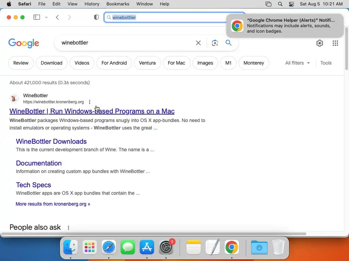
Task: Open Finder from the Dock
Action: point(71,247)
